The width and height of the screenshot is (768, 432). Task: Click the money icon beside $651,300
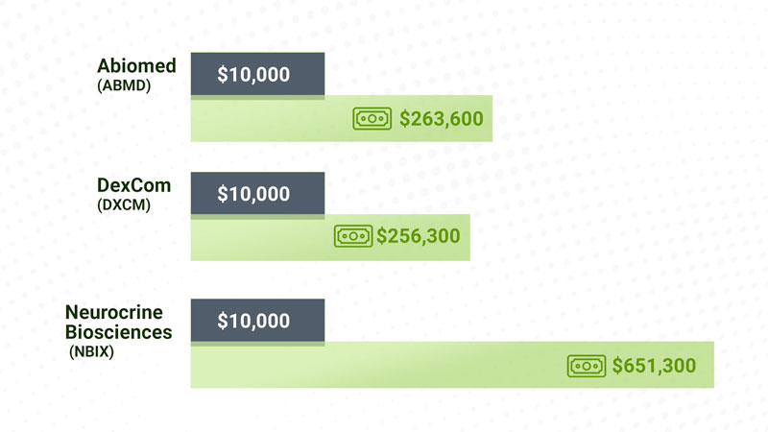pyautogui.click(x=587, y=366)
